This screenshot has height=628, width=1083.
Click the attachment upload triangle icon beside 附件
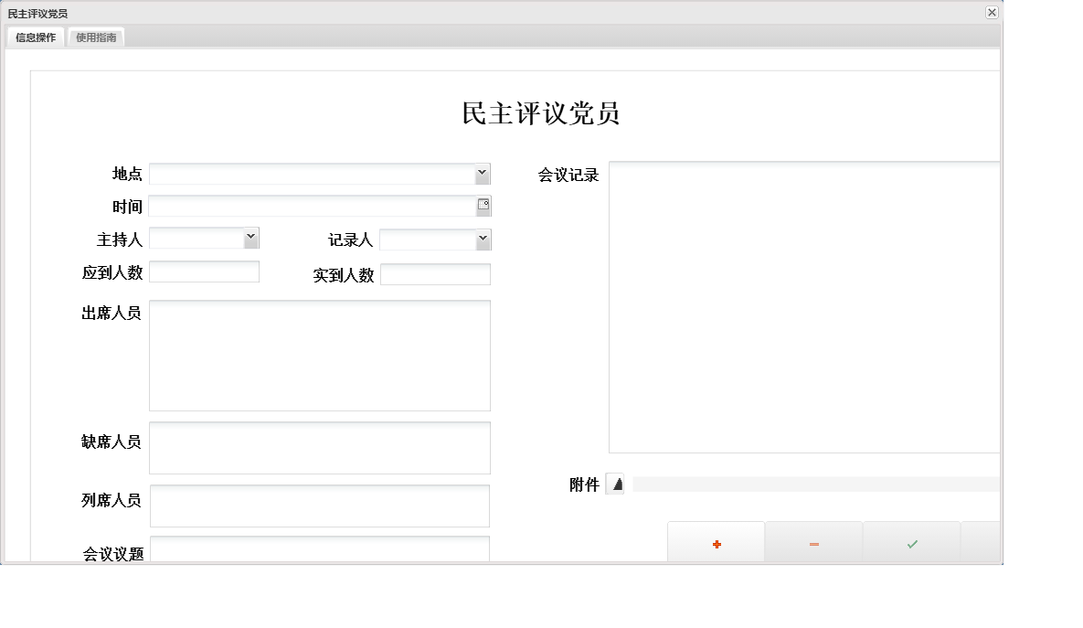point(616,484)
